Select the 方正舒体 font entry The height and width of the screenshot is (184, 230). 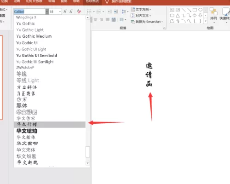pyautogui.click(x=50, y=87)
